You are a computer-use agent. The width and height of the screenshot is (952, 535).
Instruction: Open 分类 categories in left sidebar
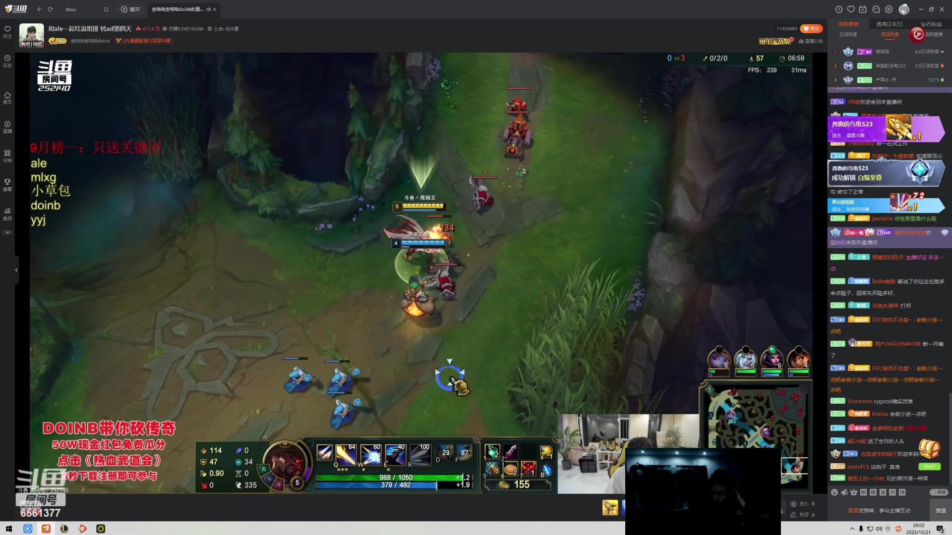click(7, 156)
